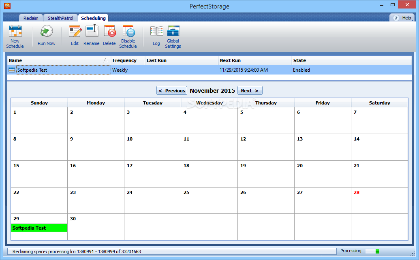
Task: Sort by Frequency column header
Action: click(128, 60)
